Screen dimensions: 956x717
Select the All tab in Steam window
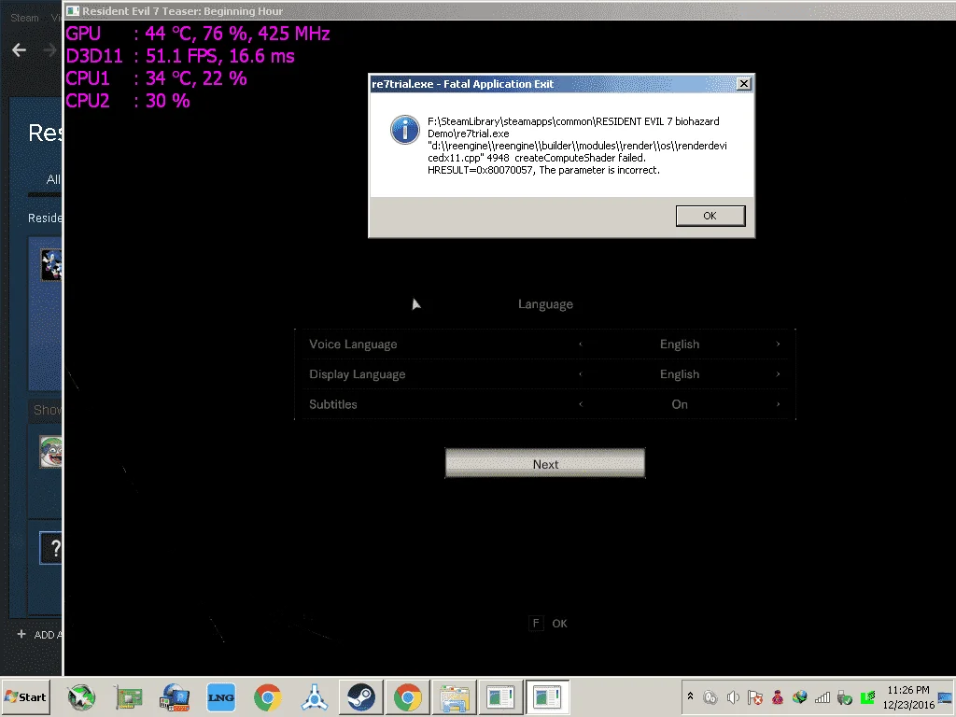pos(53,179)
